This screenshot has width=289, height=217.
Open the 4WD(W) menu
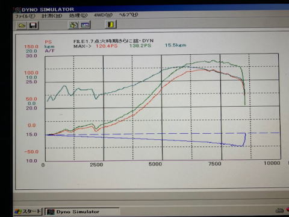coord(104,15)
